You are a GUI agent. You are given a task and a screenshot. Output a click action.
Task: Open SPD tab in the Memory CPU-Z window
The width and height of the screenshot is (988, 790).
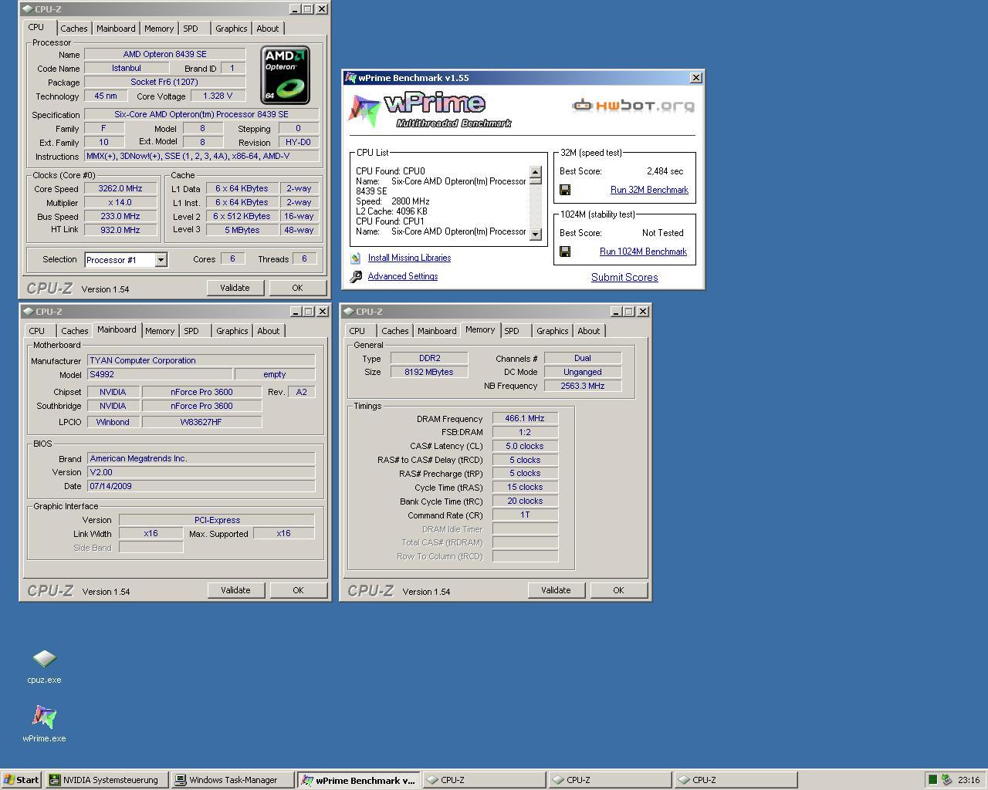(x=512, y=331)
